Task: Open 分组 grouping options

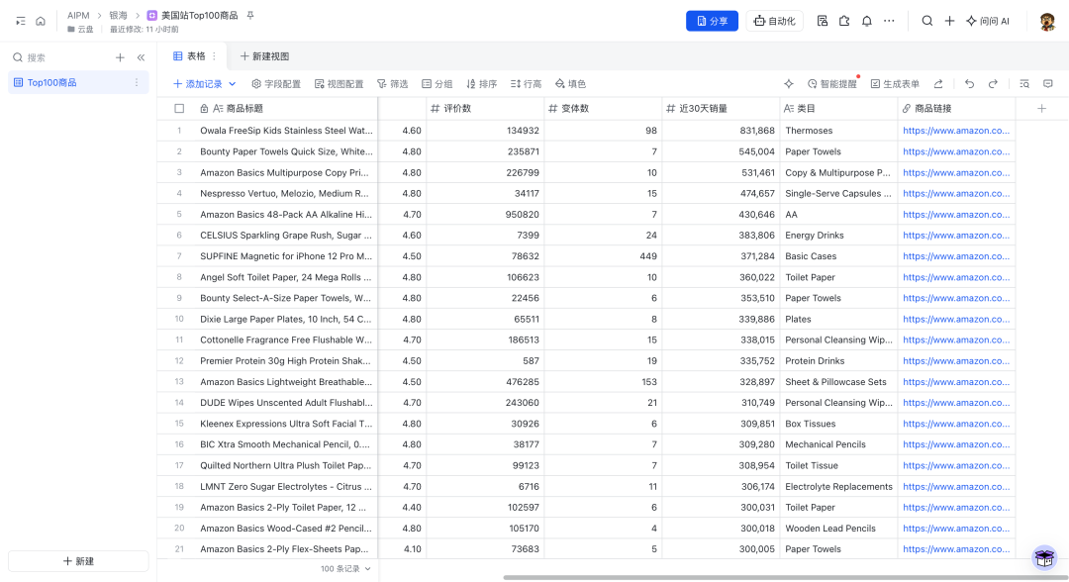Action: (x=437, y=84)
